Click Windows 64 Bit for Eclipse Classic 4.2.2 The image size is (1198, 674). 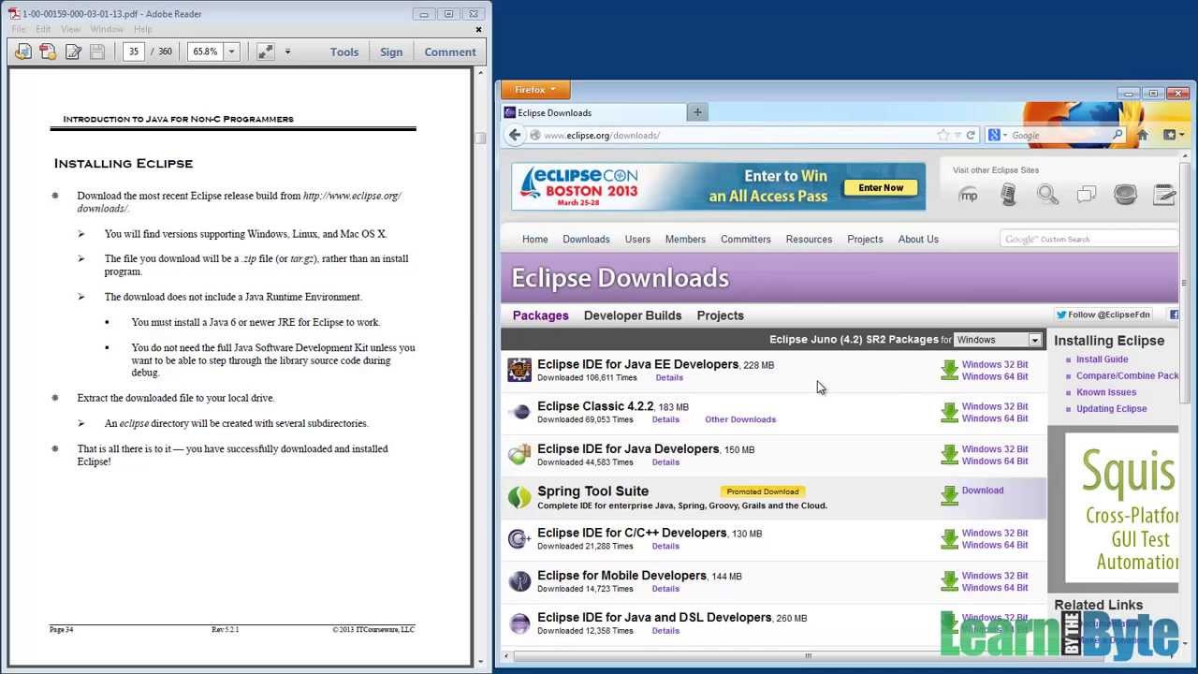tap(995, 418)
